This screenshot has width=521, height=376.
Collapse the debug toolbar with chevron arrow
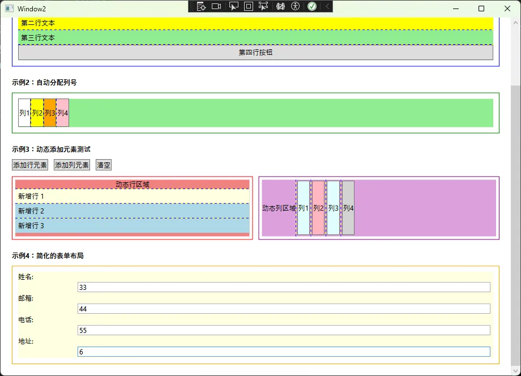tap(327, 6)
